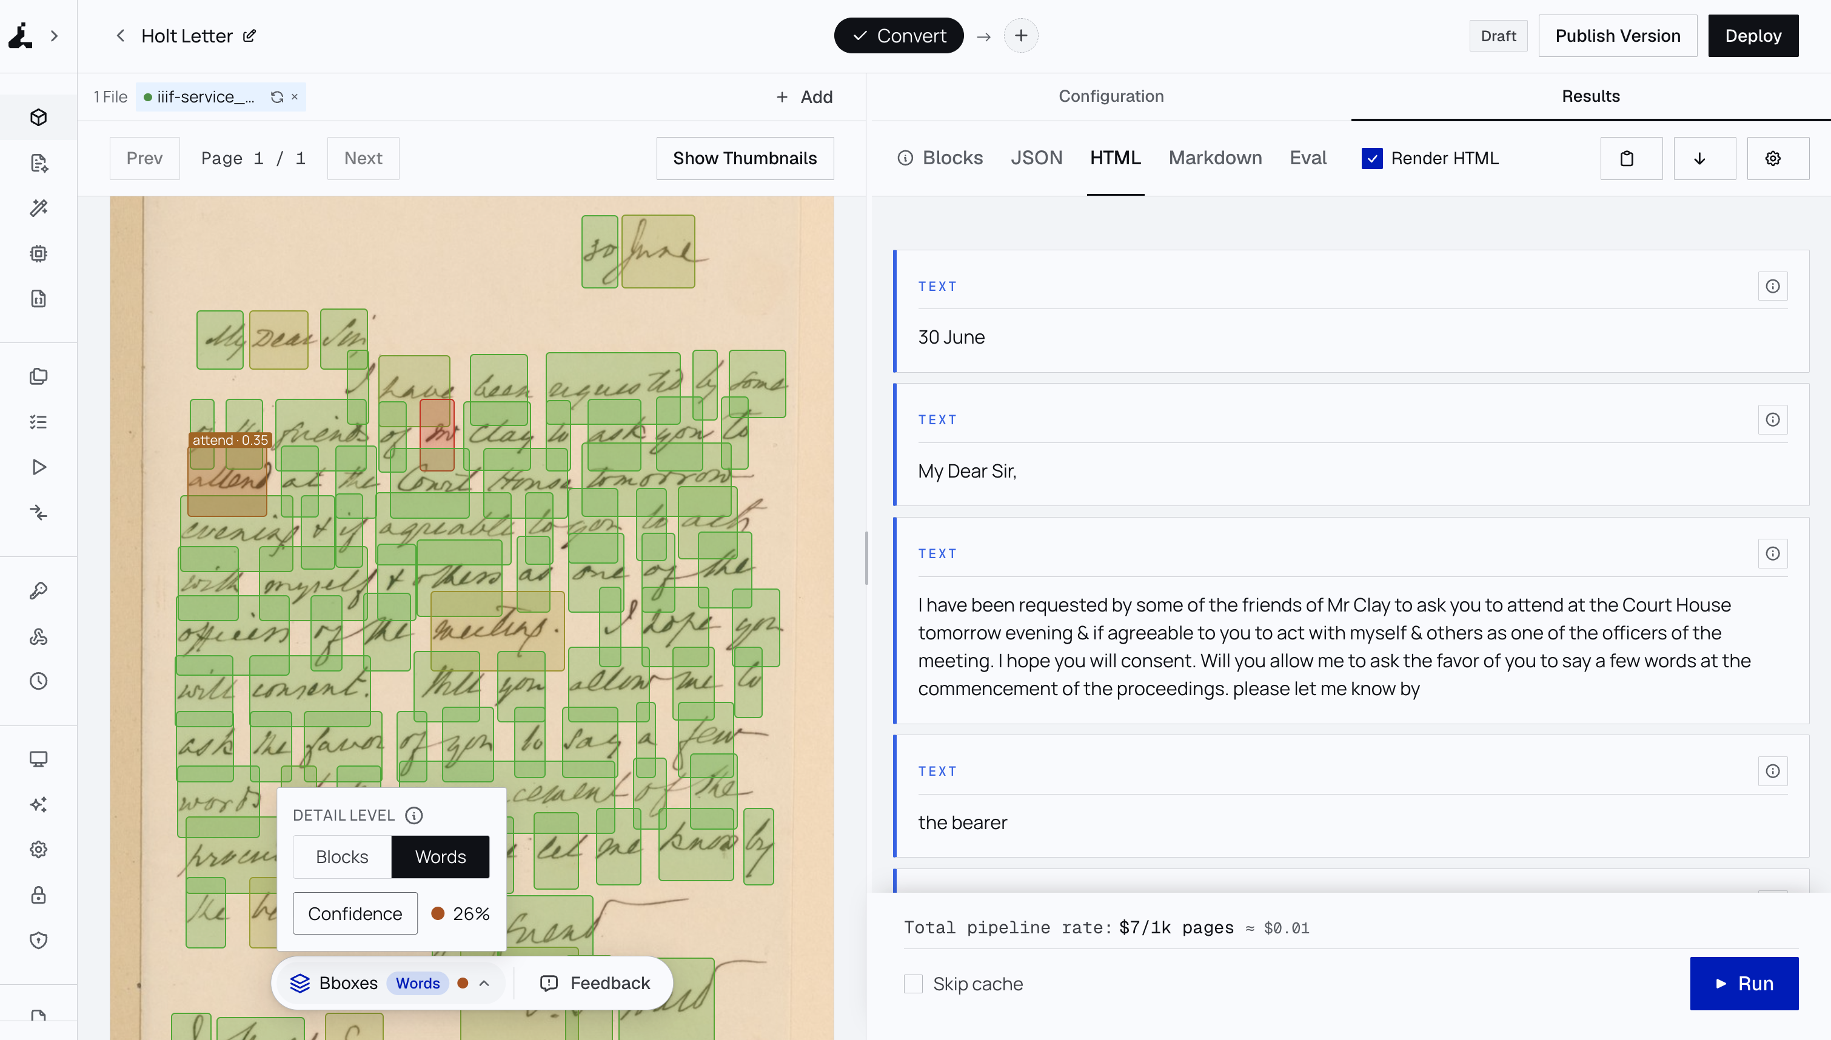
Task: Click the chip processor icon in sidebar
Action: 39,253
